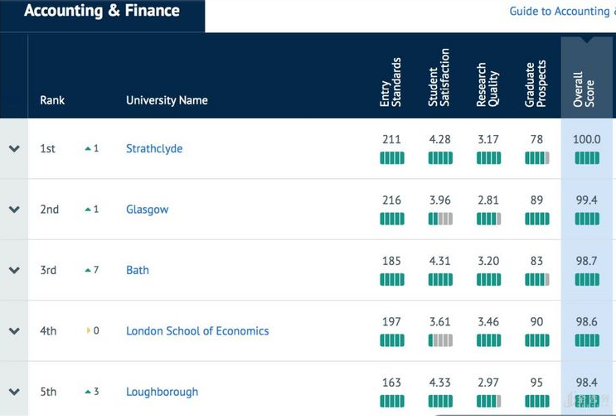This screenshot has height=419, width=616.
Task: Open the Loughborough university link
Action: click(x=162, y=392)
